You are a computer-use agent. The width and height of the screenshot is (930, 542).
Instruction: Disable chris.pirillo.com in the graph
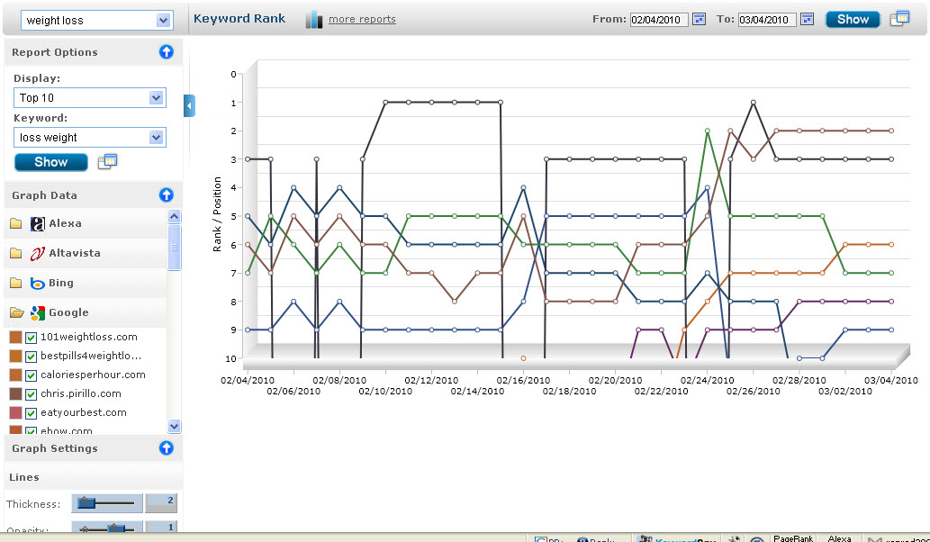pyautogui.click(x=32, y=394)
